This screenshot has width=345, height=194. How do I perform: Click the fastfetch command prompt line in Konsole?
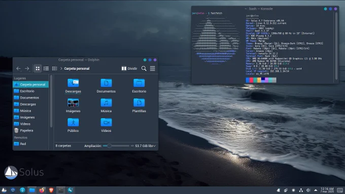click(207, 13)
